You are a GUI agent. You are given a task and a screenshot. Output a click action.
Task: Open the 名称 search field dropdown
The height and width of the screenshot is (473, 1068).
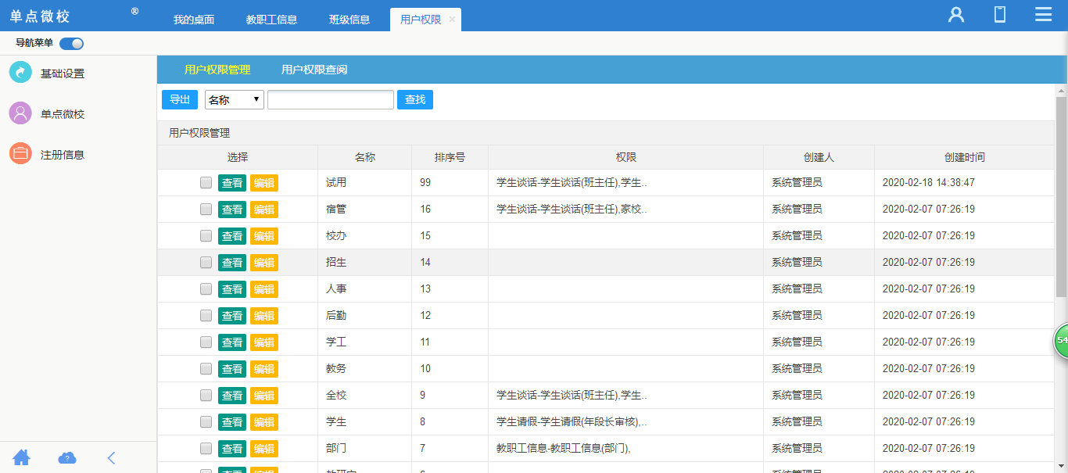(235, 100)
